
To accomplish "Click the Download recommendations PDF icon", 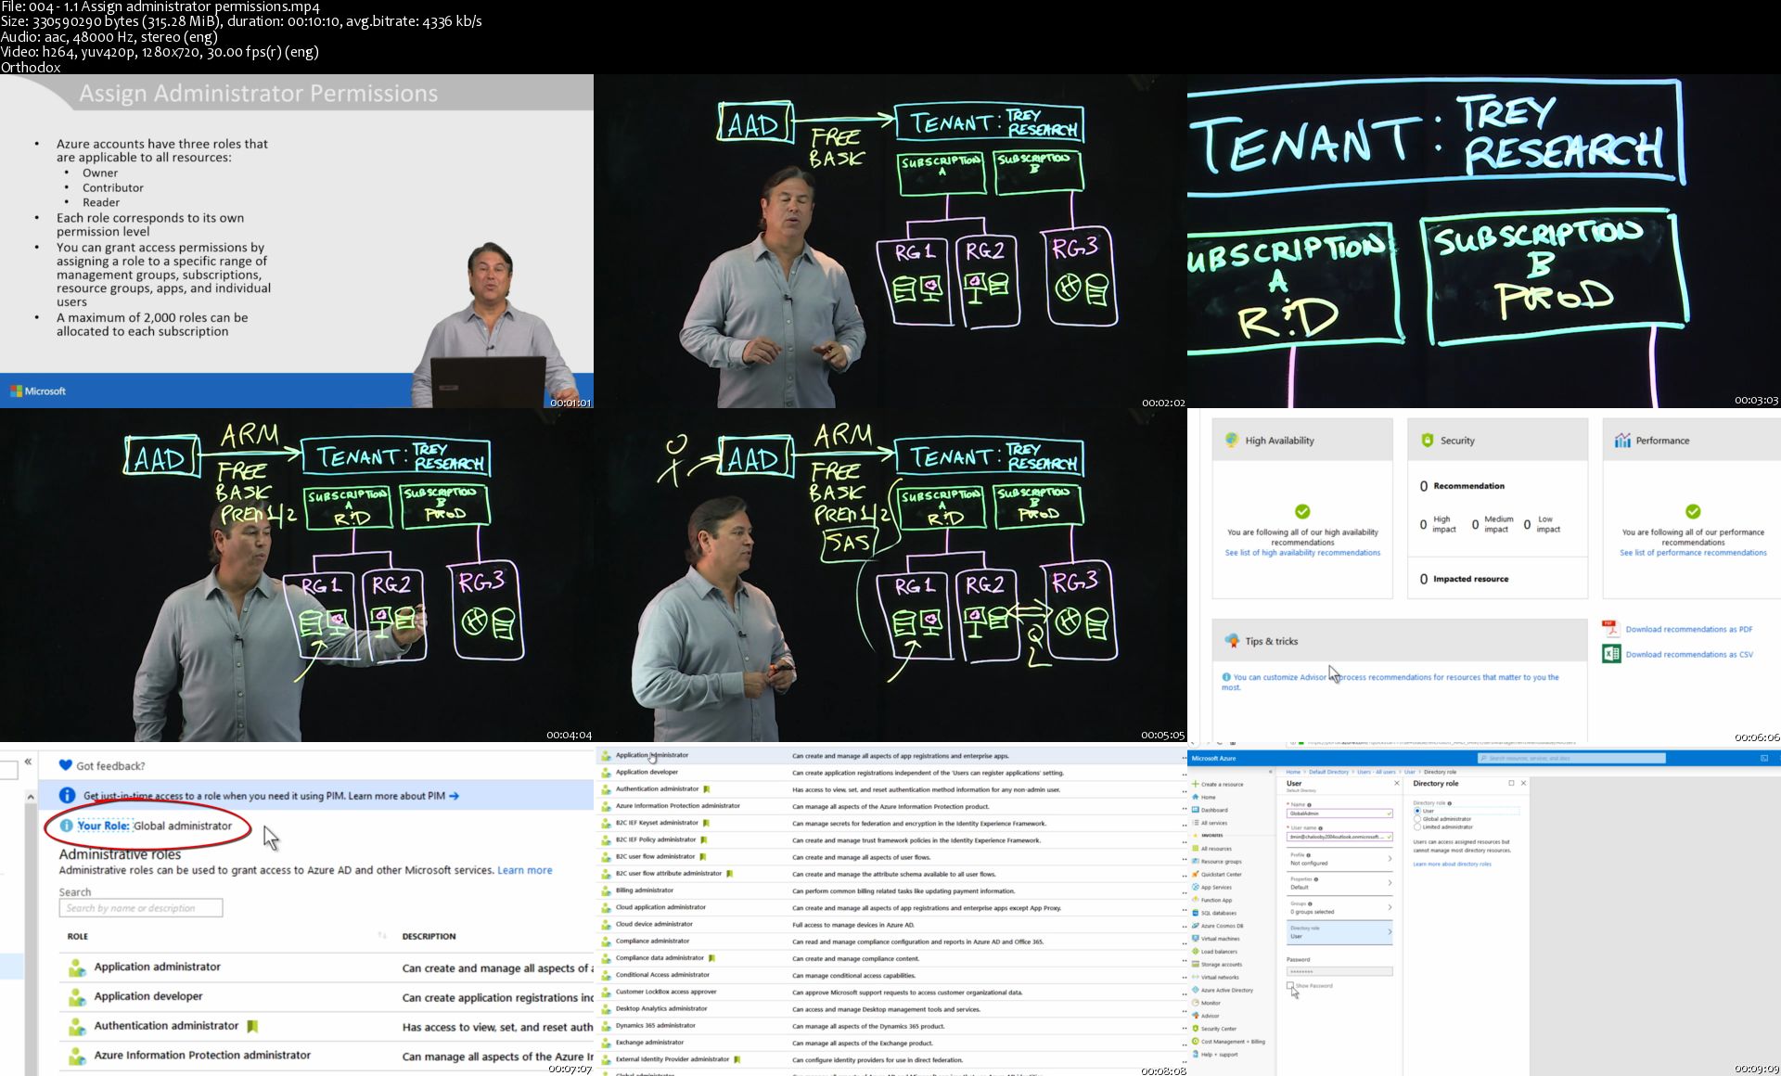I will pyautogui.click(x=1610, y=629).
